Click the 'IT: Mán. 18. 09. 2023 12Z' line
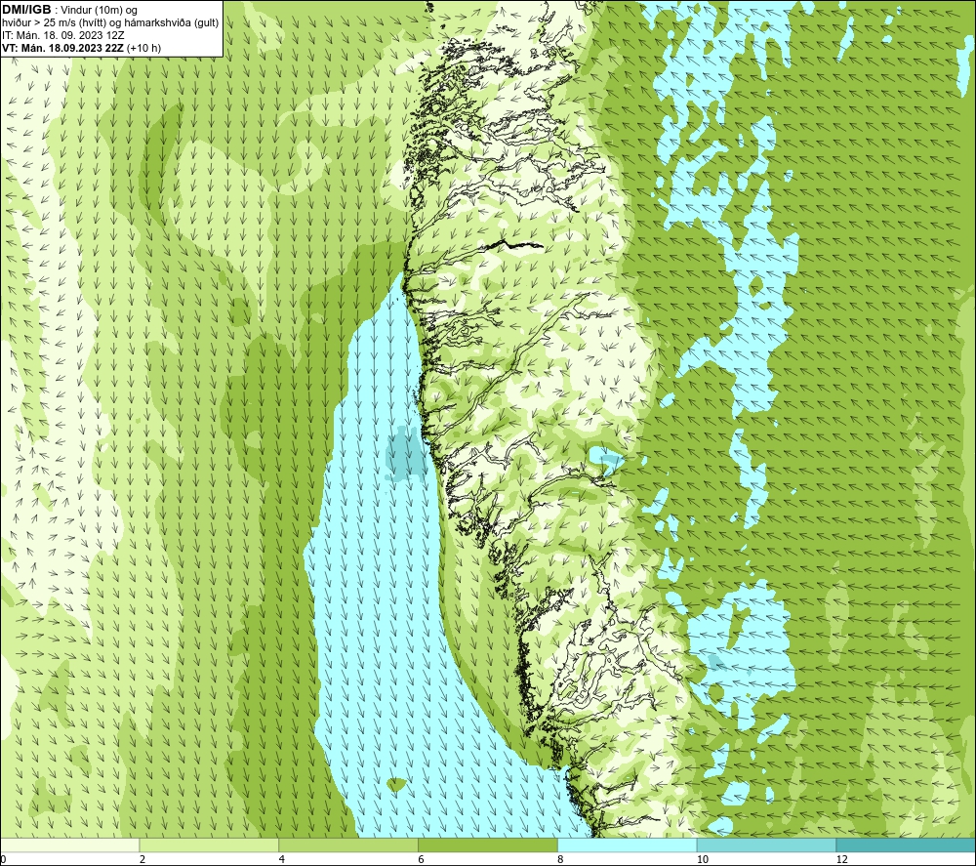The height and width of the screenshot is (866, 976). point(62,35)
